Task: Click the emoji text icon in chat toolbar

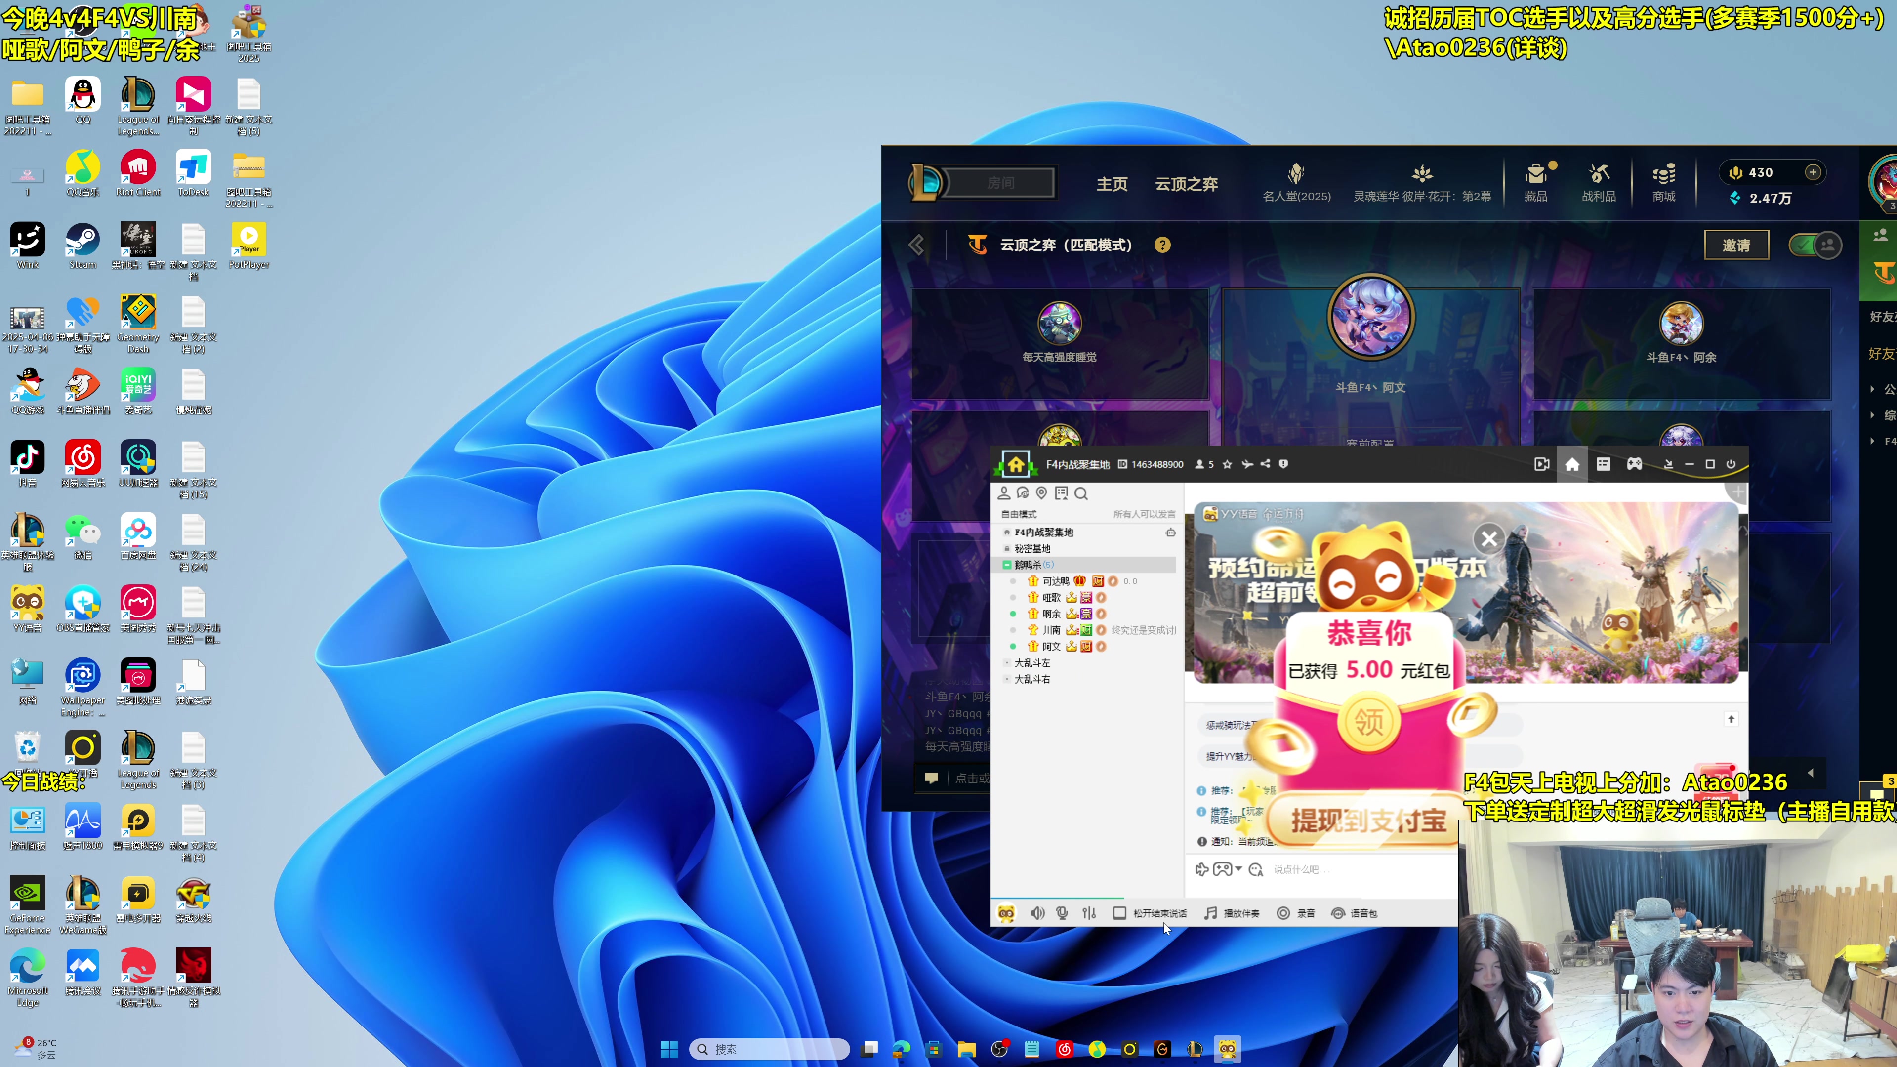Action: coord(1256,869)
